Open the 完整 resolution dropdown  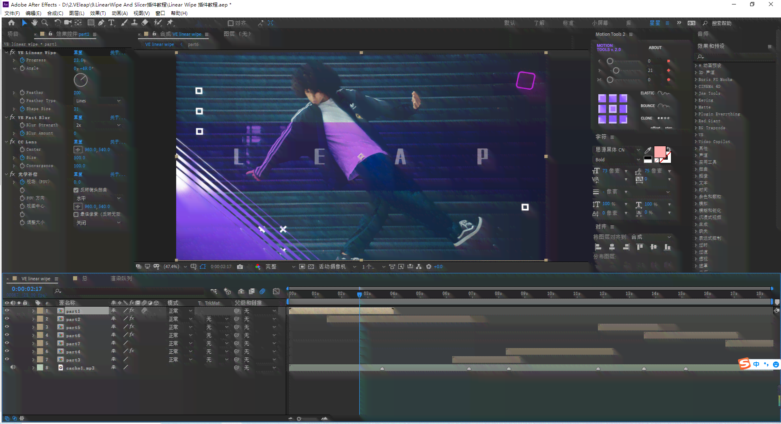pos(280,267)
